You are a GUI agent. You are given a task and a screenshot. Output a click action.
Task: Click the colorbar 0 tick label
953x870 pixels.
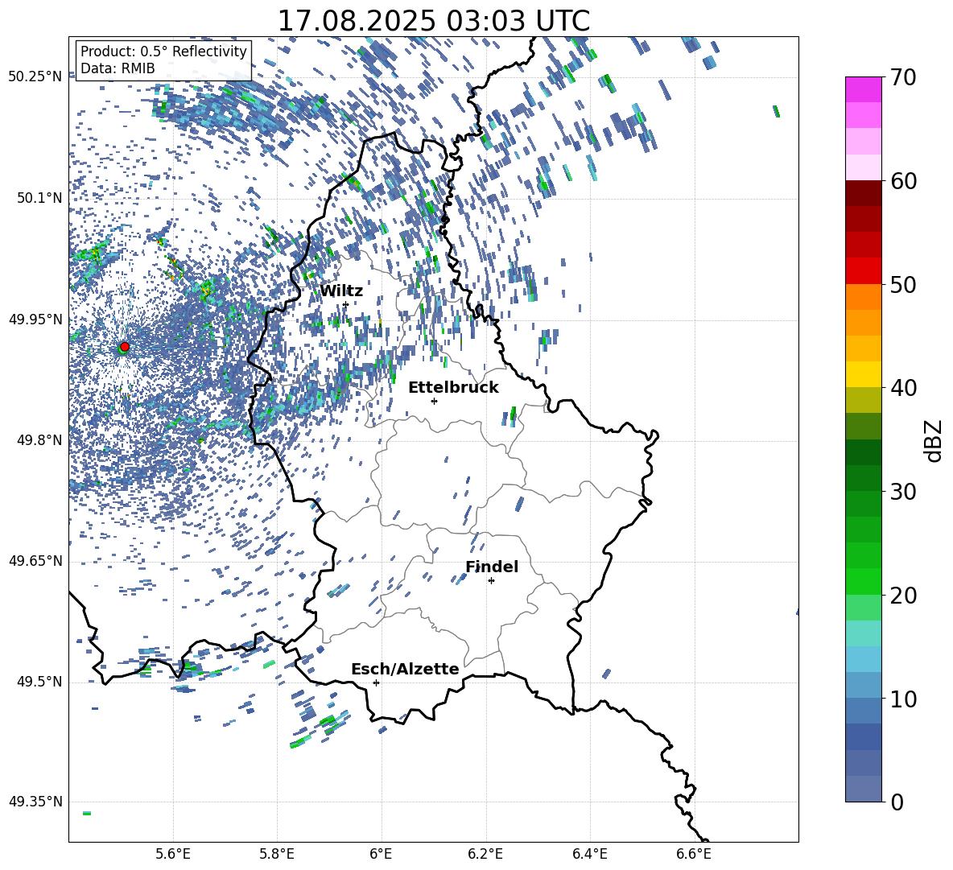897,802
